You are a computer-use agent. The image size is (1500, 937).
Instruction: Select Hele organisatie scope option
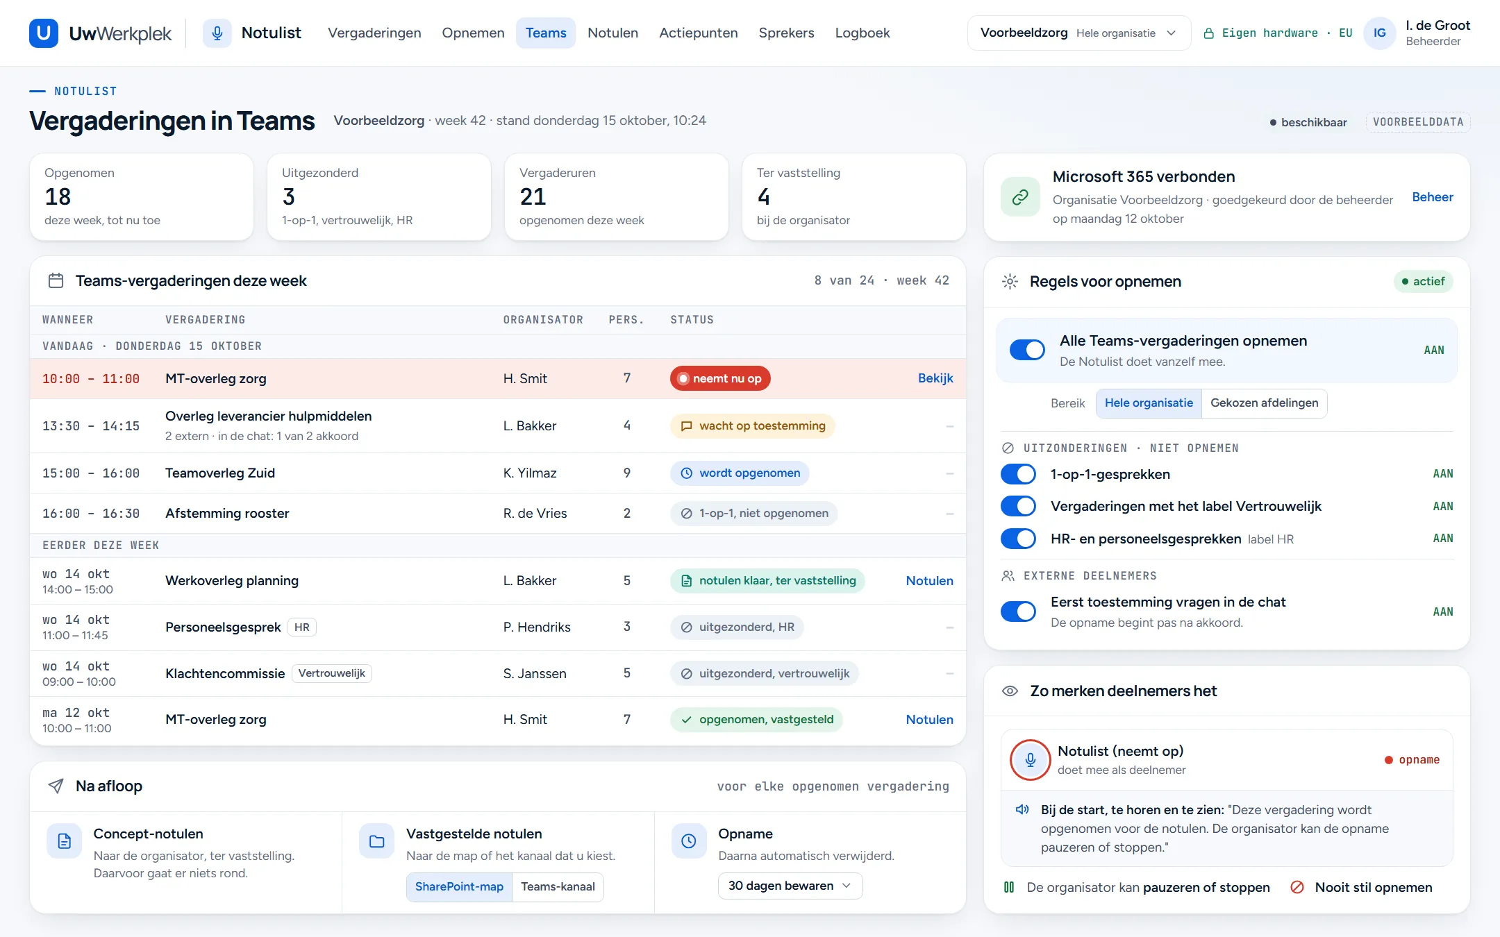point(1149,403)
